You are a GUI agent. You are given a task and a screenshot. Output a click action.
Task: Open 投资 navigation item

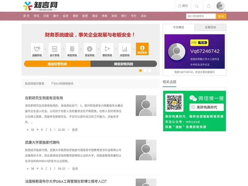tap(65, 16)
